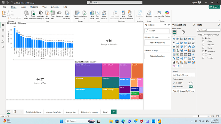221x124 pixels.
Task: Select the Finance & Investments treemap tile
Action: click(x=88, y=70)
